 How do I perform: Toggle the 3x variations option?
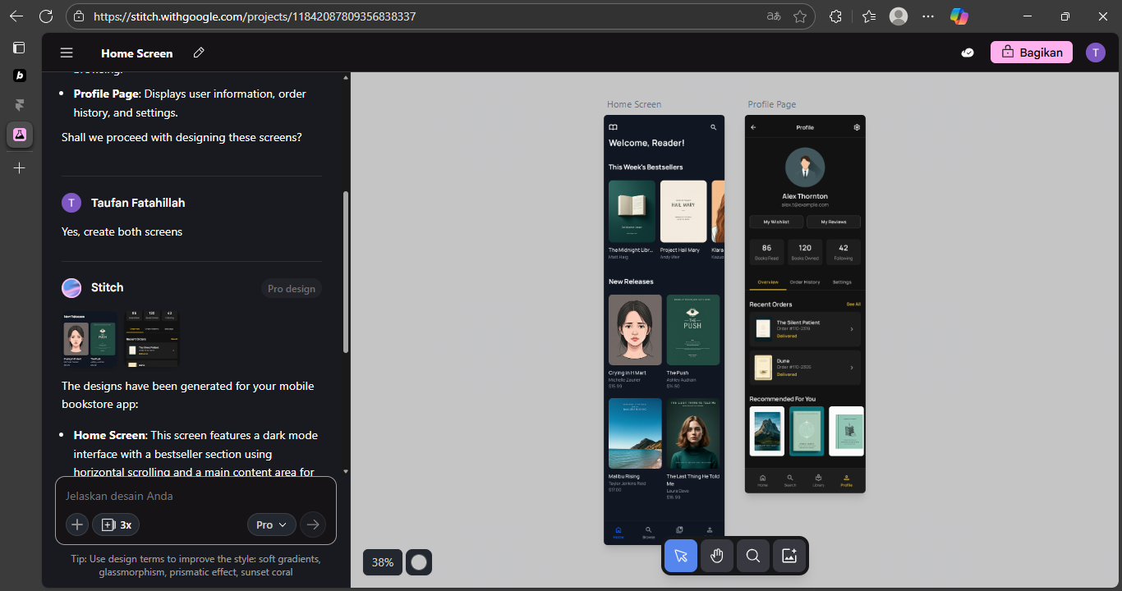(116, 525)
